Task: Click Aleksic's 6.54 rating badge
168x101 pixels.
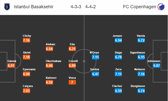Action: (x=49, y=49)
